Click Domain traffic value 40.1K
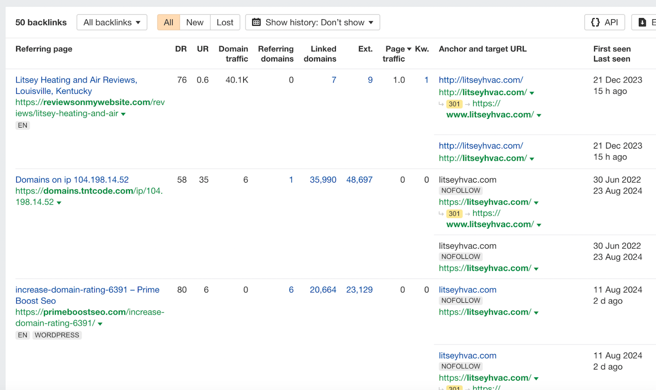This screenshot has height=390, width=656. pyautogui.click(x=237, y=80)
